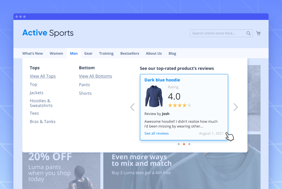The width and height of the screenshot is (282, 189).
Task: Click the Active Sports logo
Action: [48, 33]
